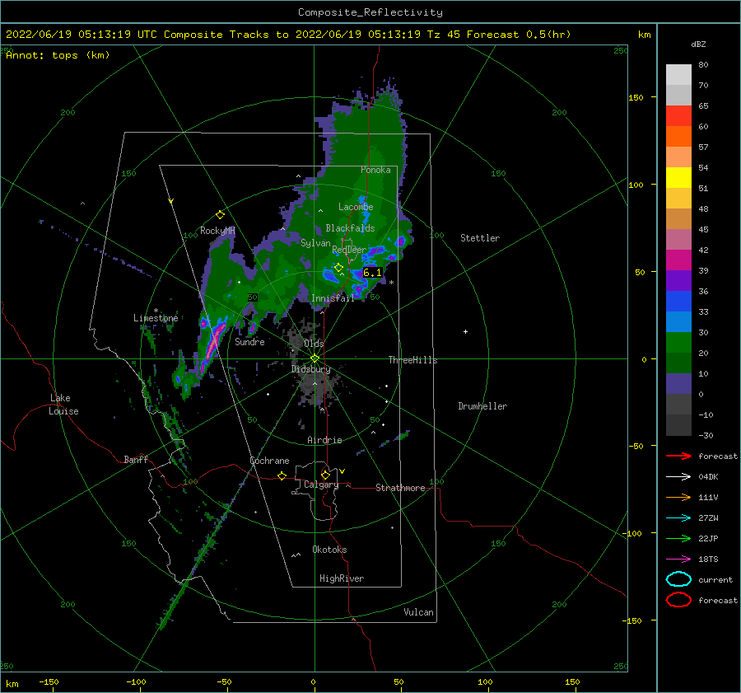
Task: Click the Ponoka town label
Action: tap(375, 170)
